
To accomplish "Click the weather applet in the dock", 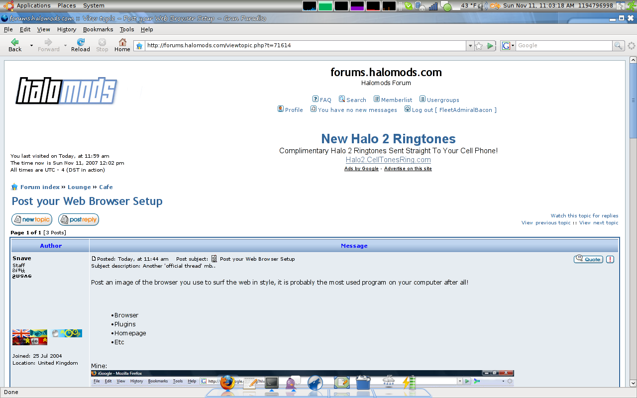I will click(x=389, y=382).
